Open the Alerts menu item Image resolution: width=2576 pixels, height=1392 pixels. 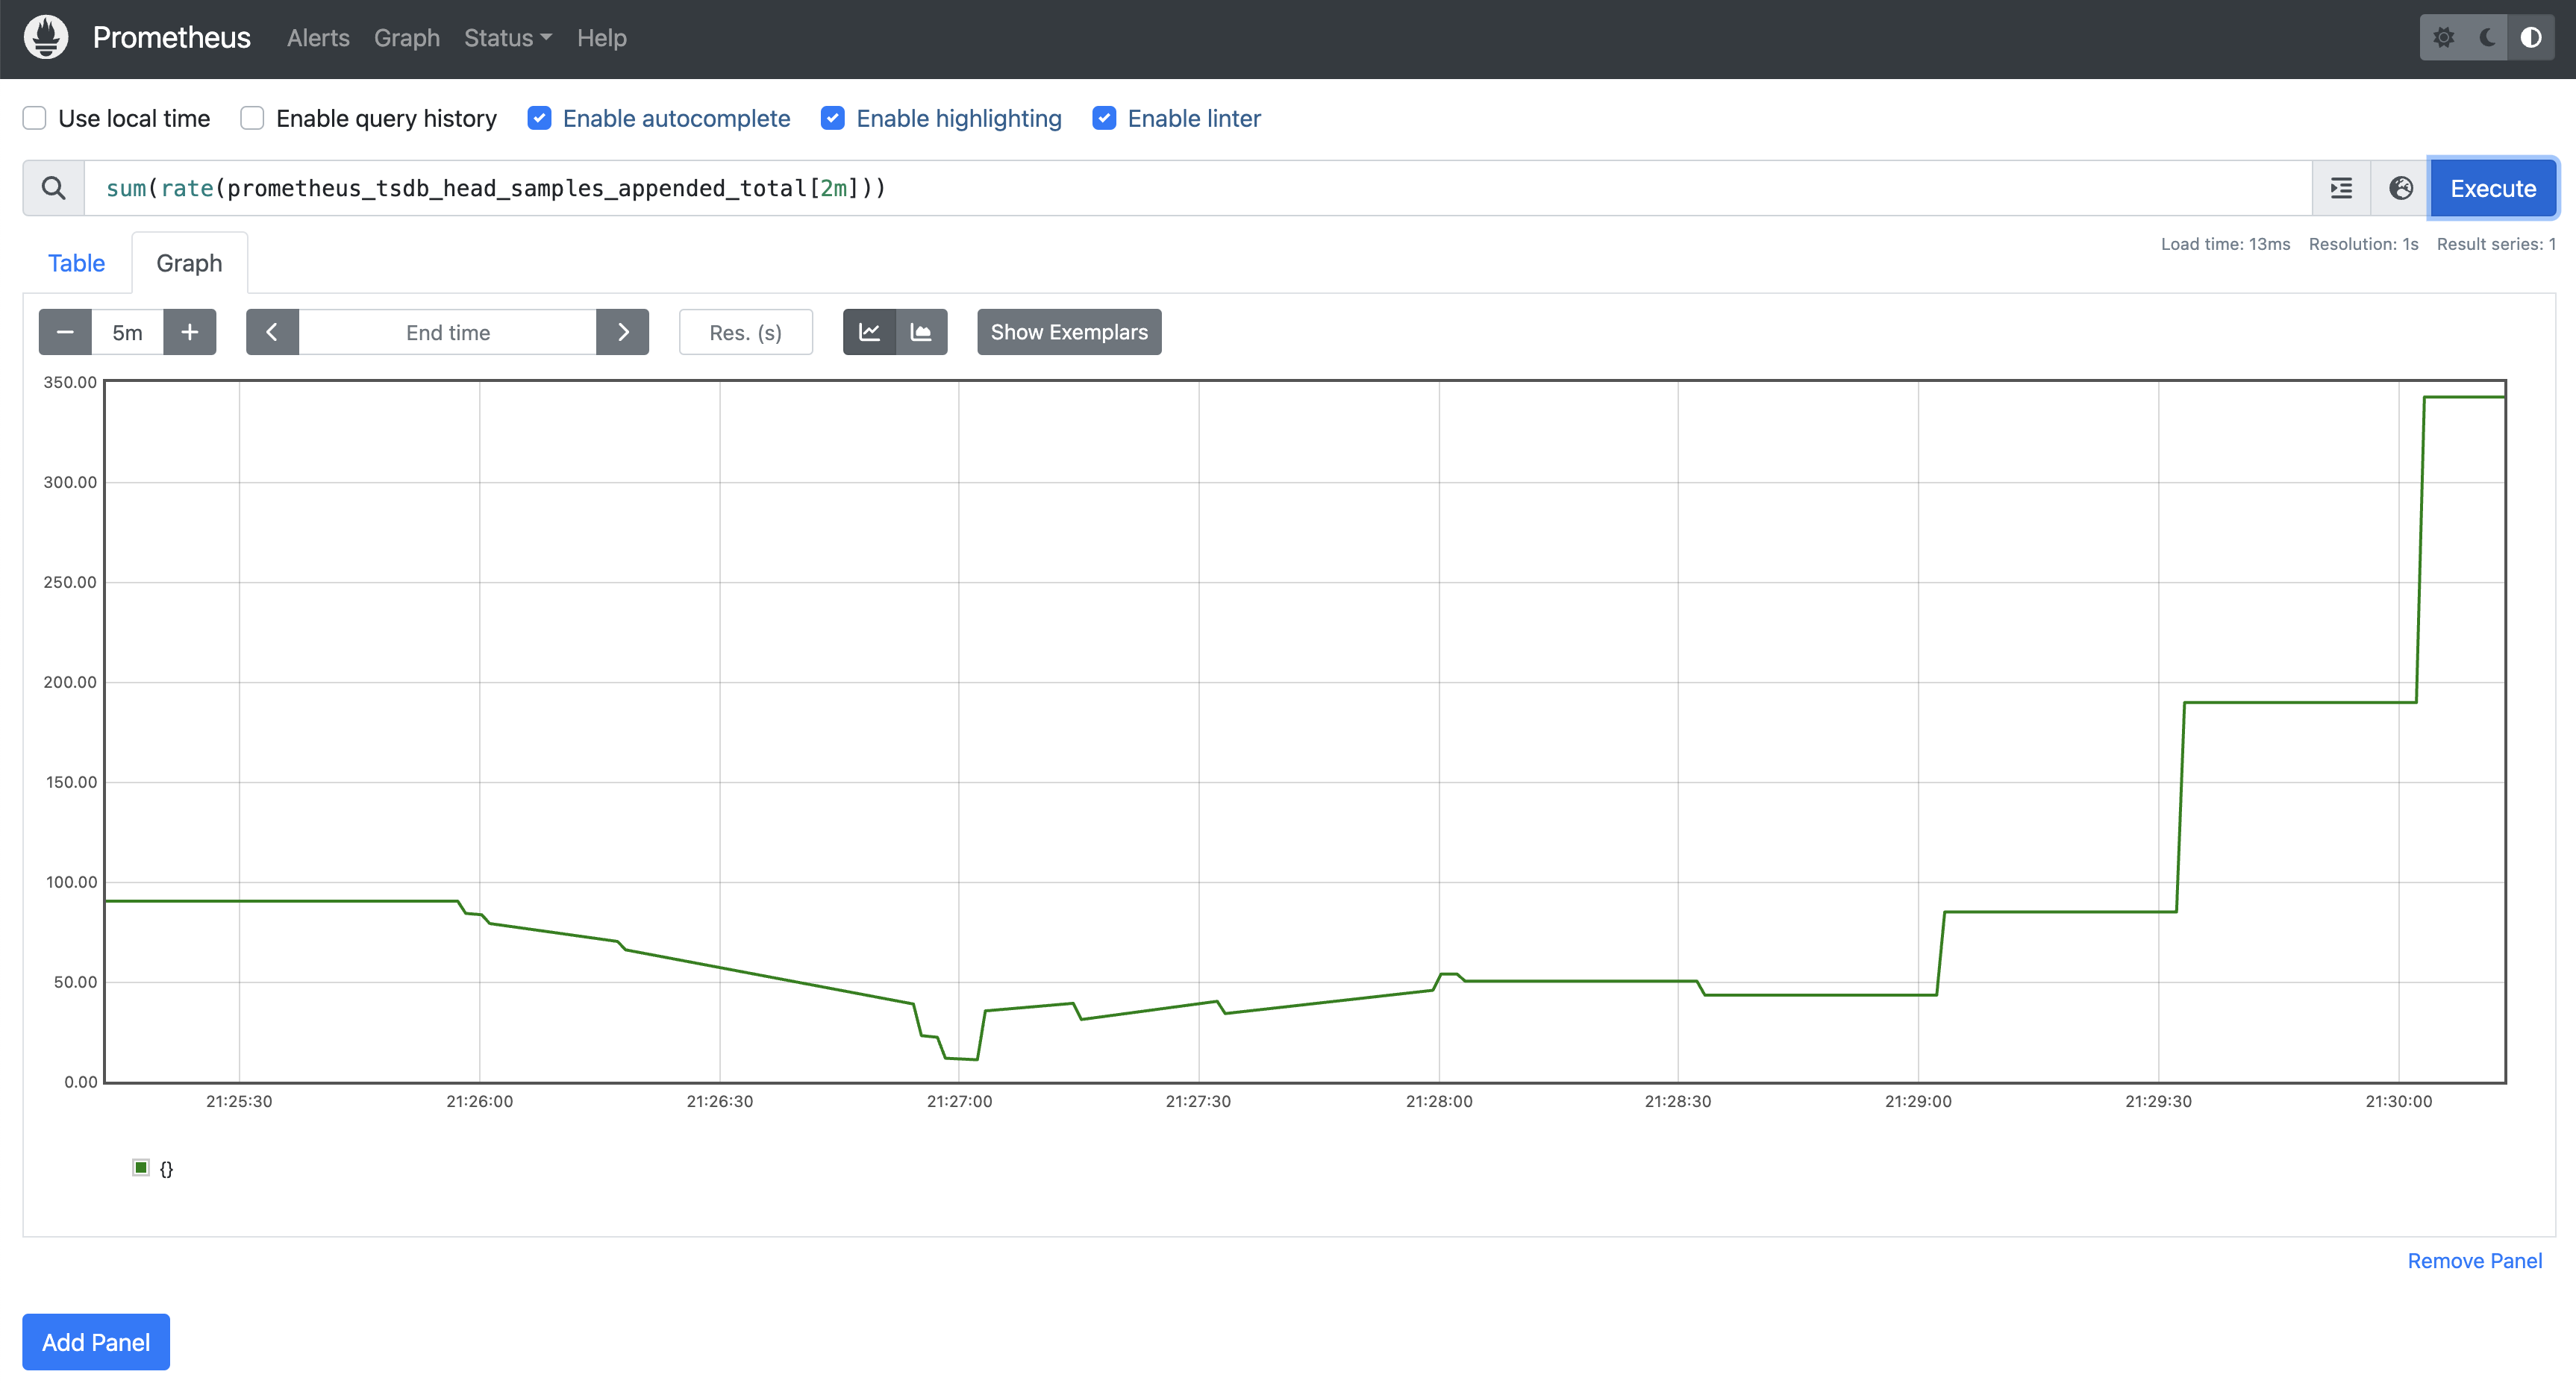(318, 38)
